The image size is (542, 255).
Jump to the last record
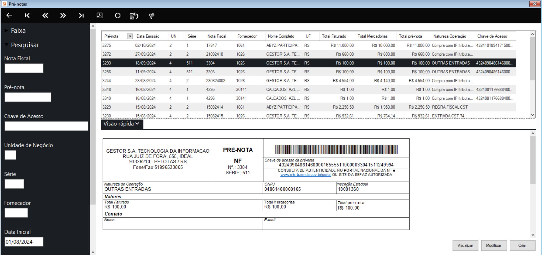81,16
